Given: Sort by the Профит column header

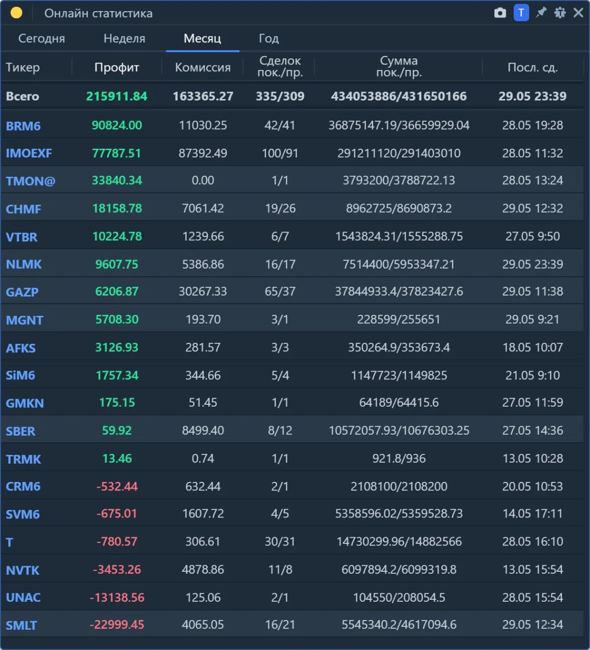Looking at the screenshot, I should (x=117, y=68).
